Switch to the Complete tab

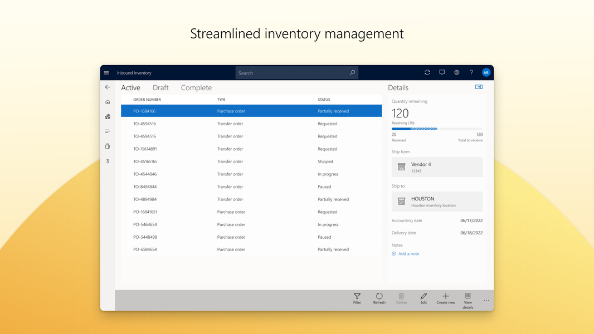(196, 87)
